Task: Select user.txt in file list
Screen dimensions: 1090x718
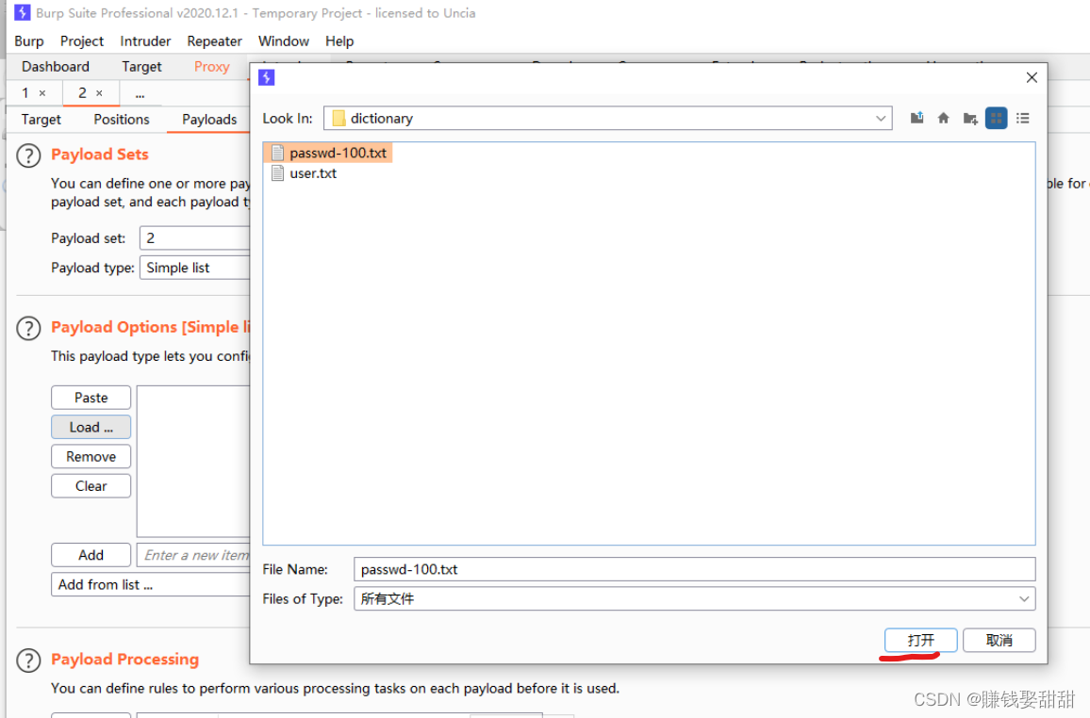Action: coord(304,172)
